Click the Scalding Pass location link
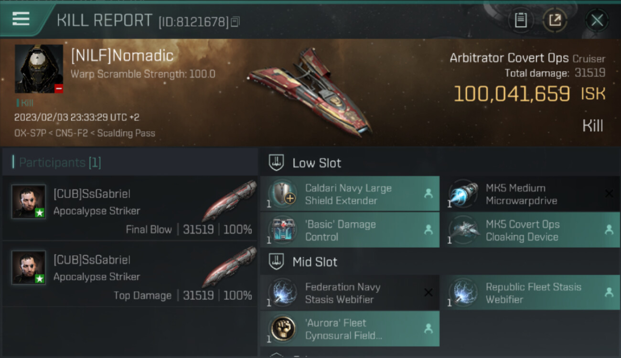The height and width of the screenshot is (358, 621). 126,133
